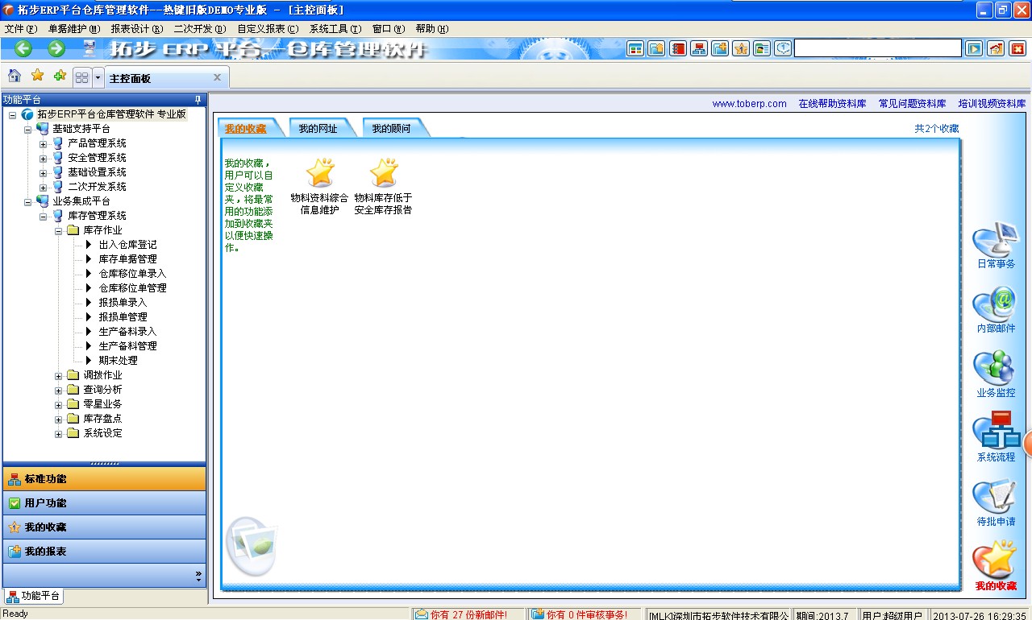Click the green forward arrow button
The image size is (1032, 620).
(x=56, y=48)
